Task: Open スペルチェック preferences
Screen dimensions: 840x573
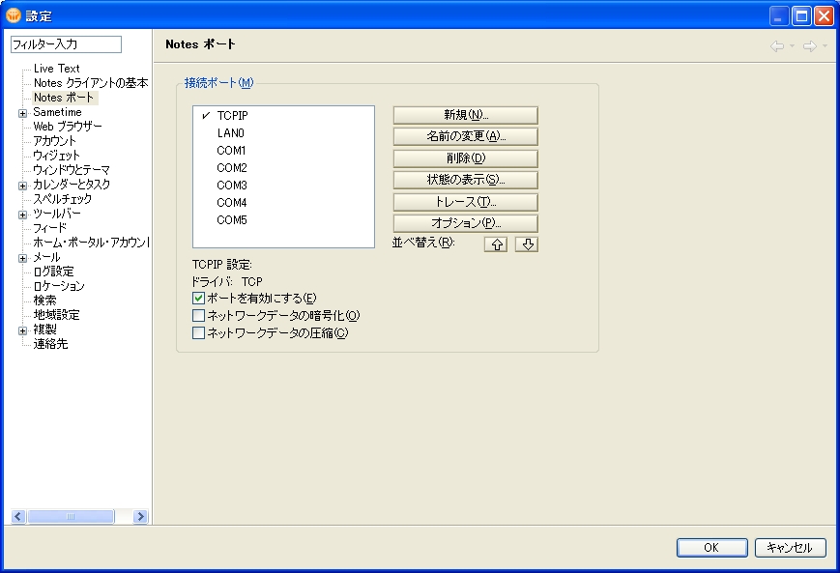Action: tap(62, 199)
